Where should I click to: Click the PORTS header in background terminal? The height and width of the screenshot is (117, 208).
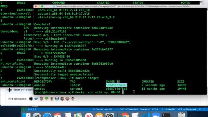click(186, 3)
